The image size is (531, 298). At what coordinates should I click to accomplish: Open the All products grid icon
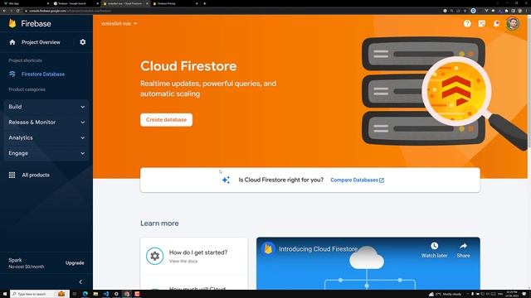click(x=12, y=175)
